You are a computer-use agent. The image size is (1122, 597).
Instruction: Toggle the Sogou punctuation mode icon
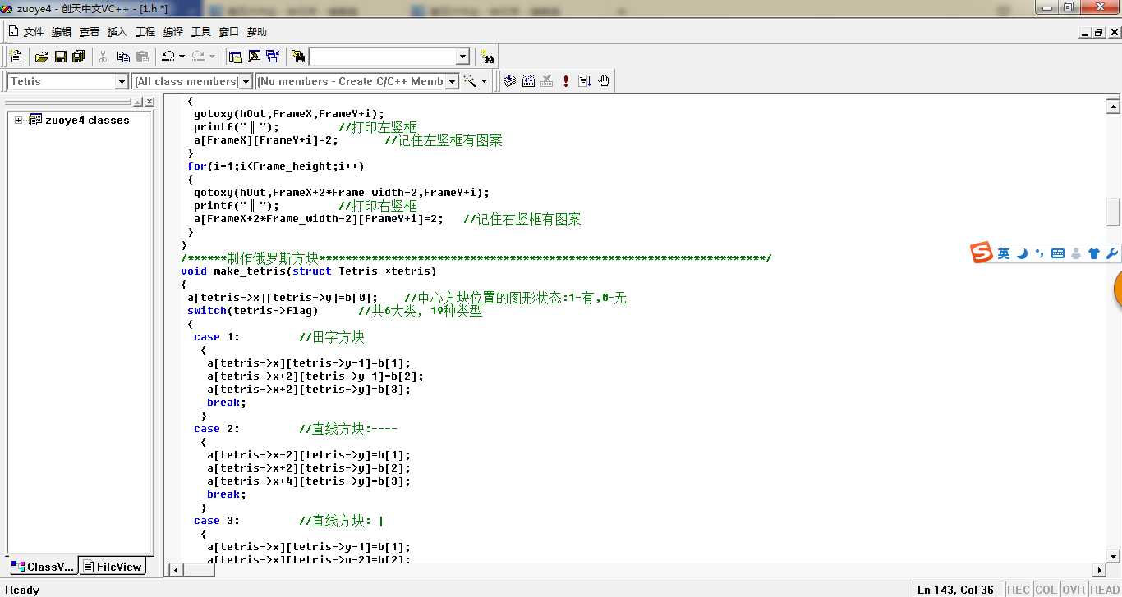(1040, 253)
